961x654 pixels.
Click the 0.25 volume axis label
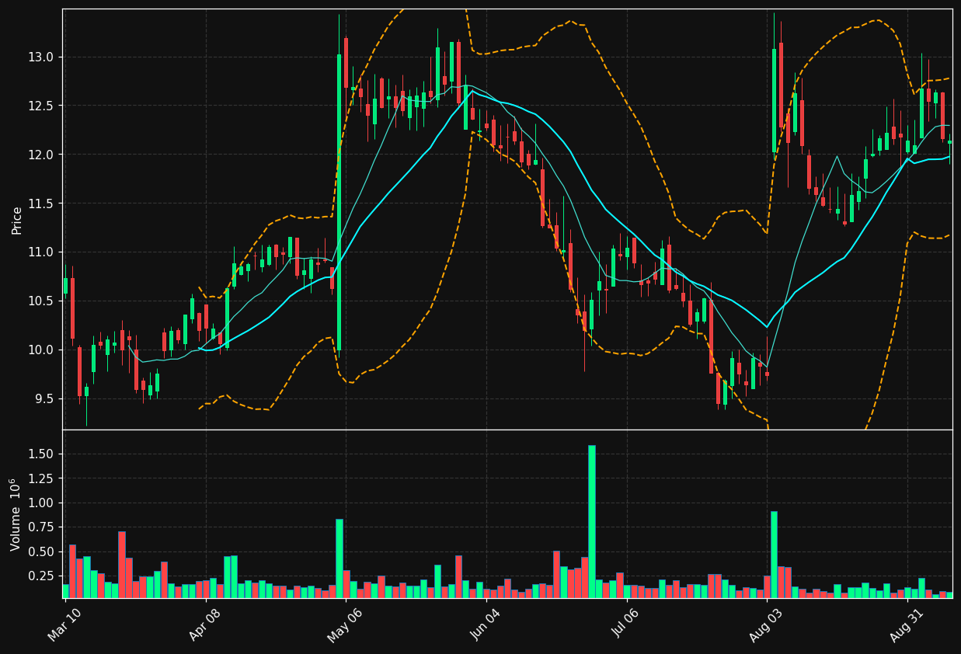coord(41,576)
